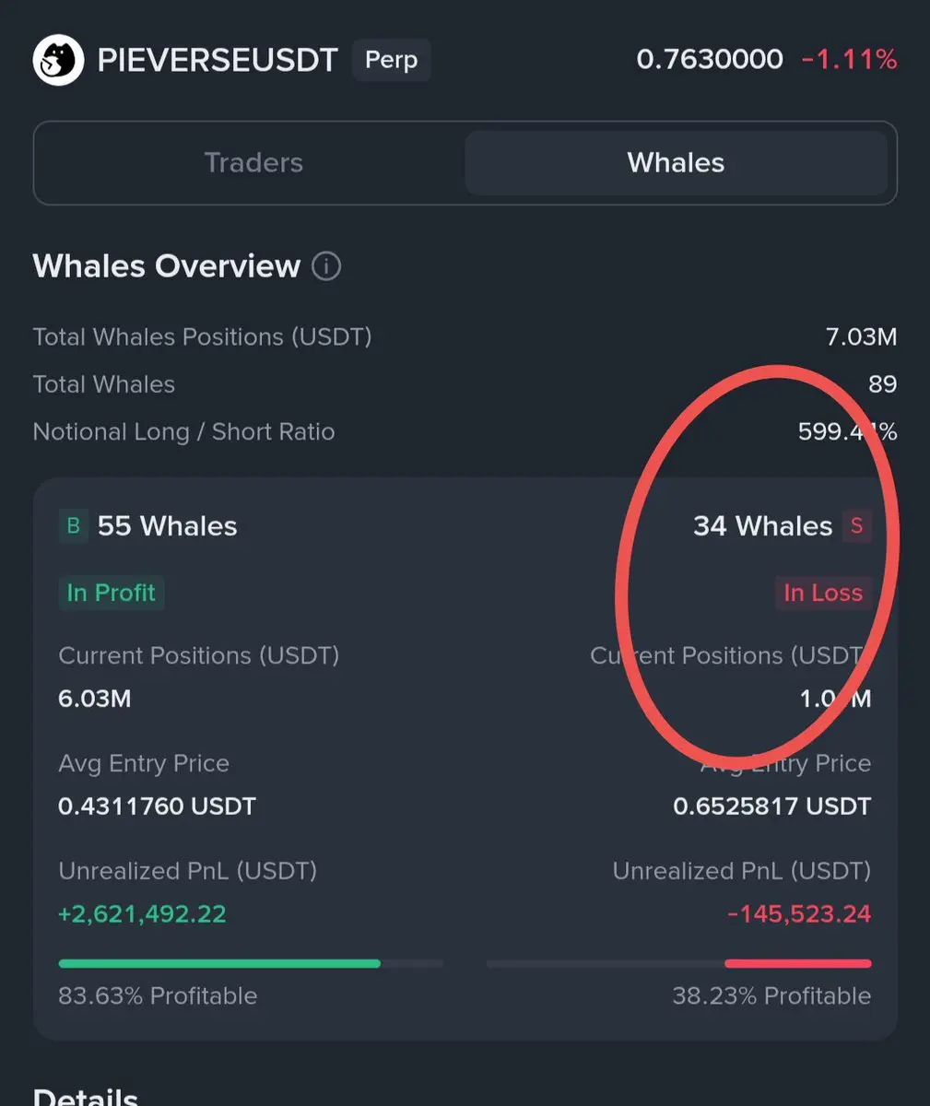Tap the 0.7630000 current price

[710, 60]
